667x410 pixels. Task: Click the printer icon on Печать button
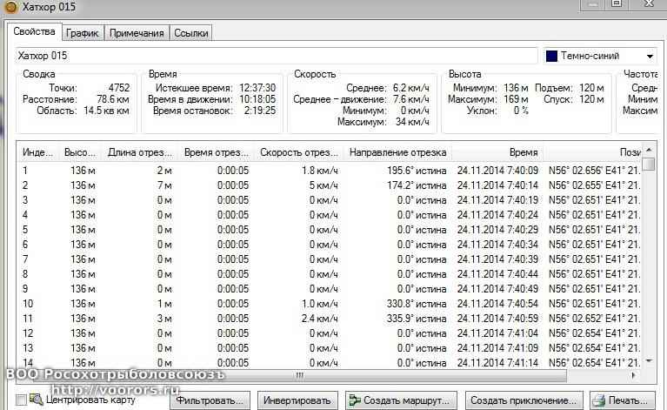pyautogui.click(x=599, y=400)
